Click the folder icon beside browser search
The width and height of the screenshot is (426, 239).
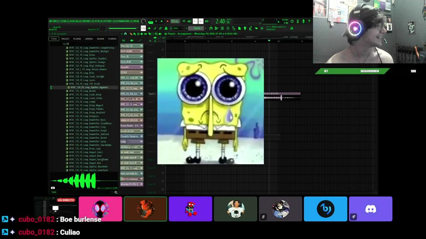[112, 192]
